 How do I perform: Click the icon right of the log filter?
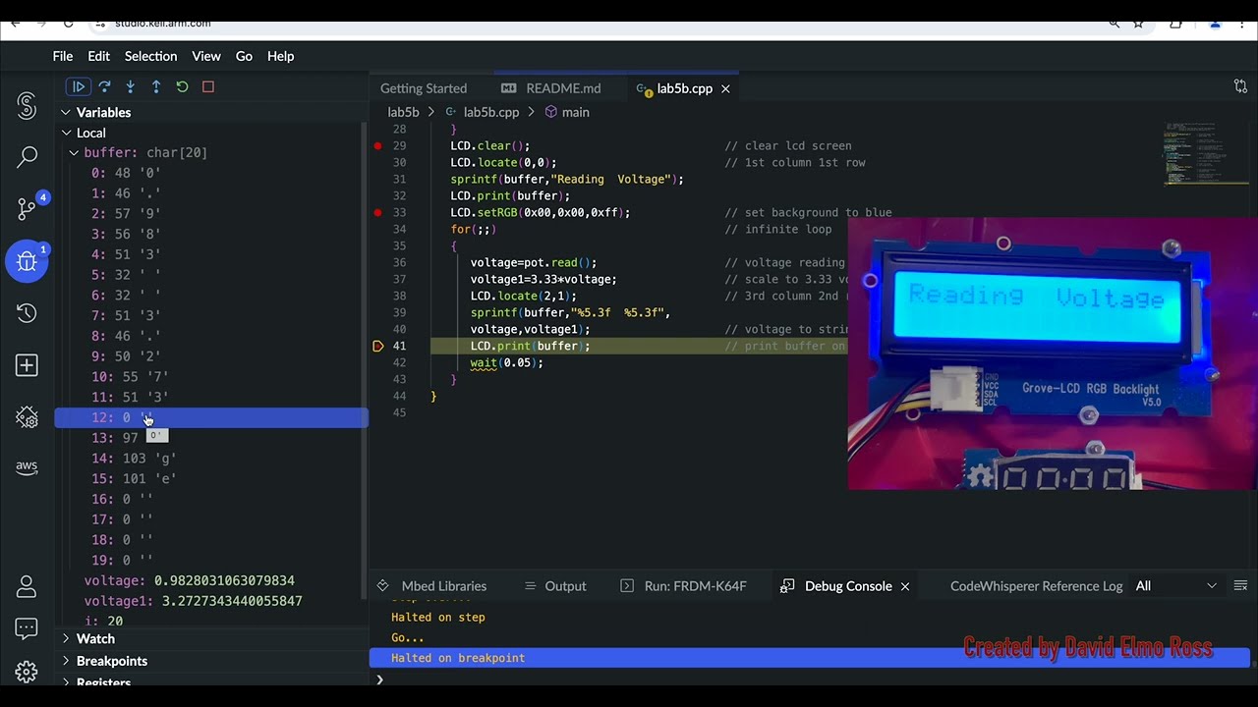[1241, 586]
